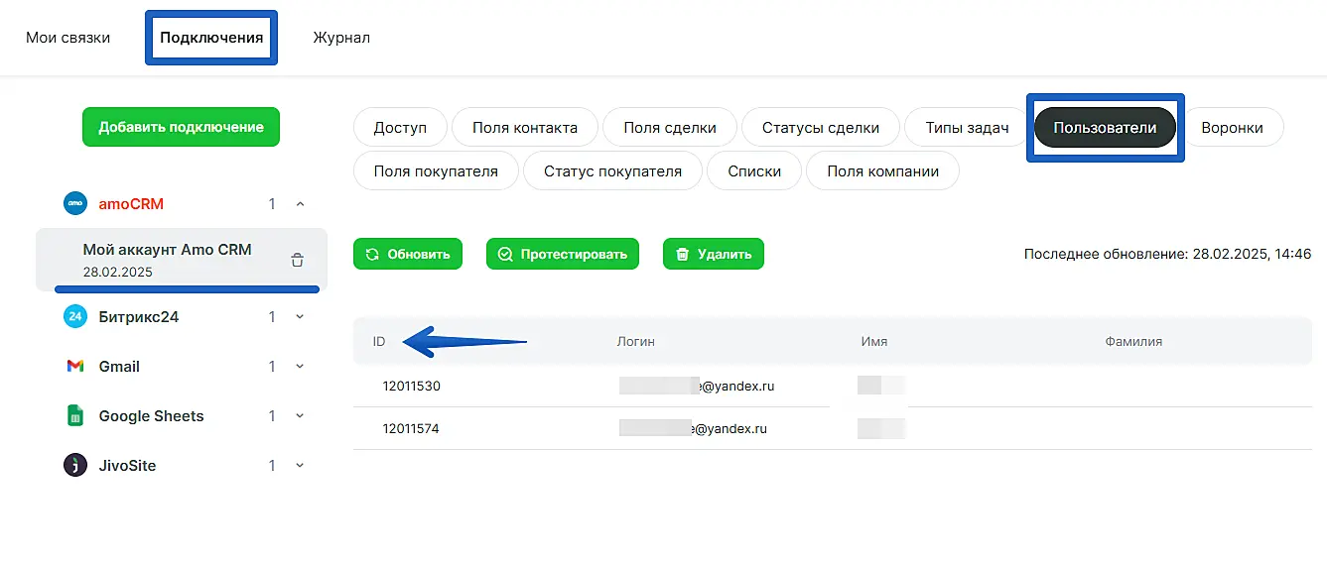Click the Протестировать button
This screenshot has height=561, width=1327.
562,254
